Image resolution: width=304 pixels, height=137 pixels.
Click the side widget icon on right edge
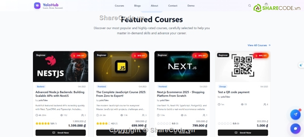click(301, 65)
